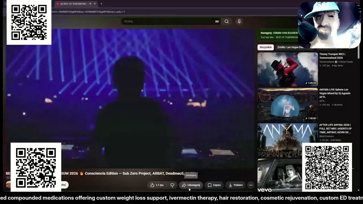Click the '537 tys.' view count text
The image size is (363, 204).
click(x=326, y=66)
